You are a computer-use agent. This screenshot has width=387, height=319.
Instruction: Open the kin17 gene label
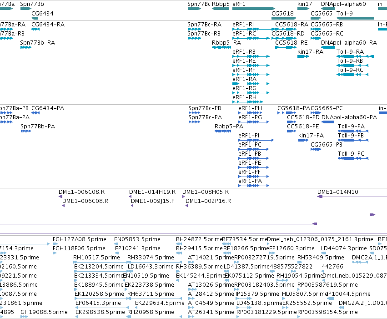pyautogui.click(x=305, y=4)
